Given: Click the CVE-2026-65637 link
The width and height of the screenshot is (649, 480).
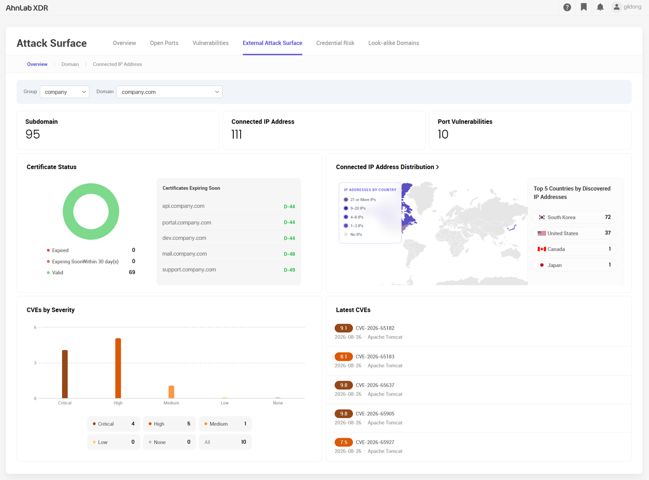Looking at the screenshot, I should (375, 385).
